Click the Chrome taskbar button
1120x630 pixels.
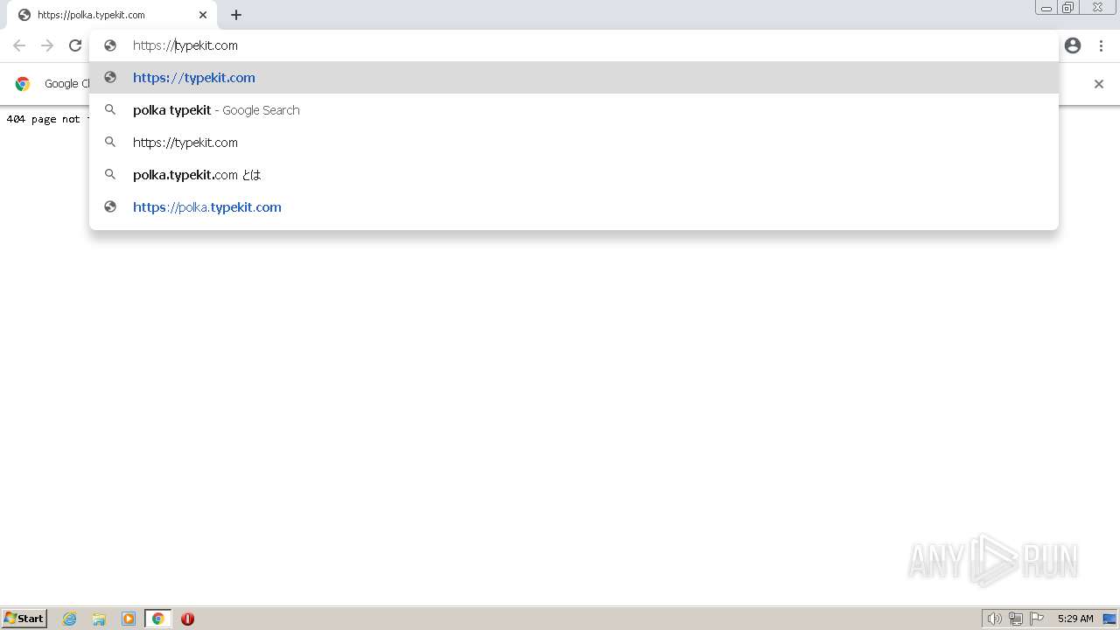click(157, 619)
